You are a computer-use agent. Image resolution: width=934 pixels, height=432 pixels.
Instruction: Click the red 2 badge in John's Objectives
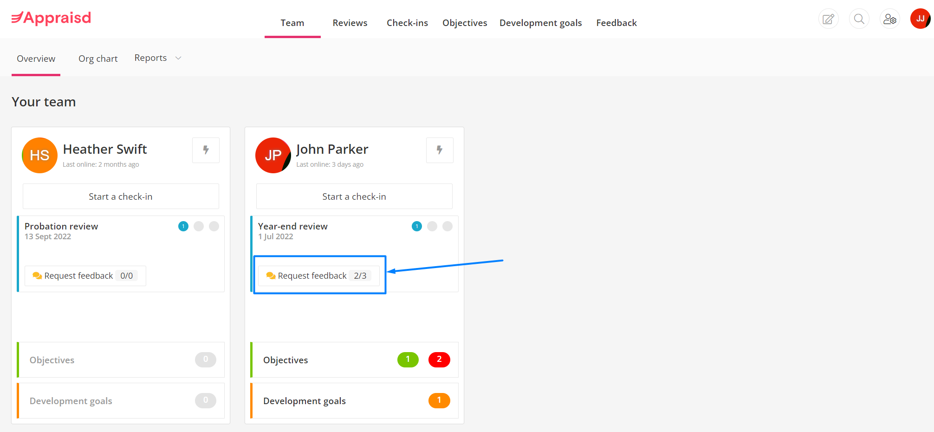439,360
